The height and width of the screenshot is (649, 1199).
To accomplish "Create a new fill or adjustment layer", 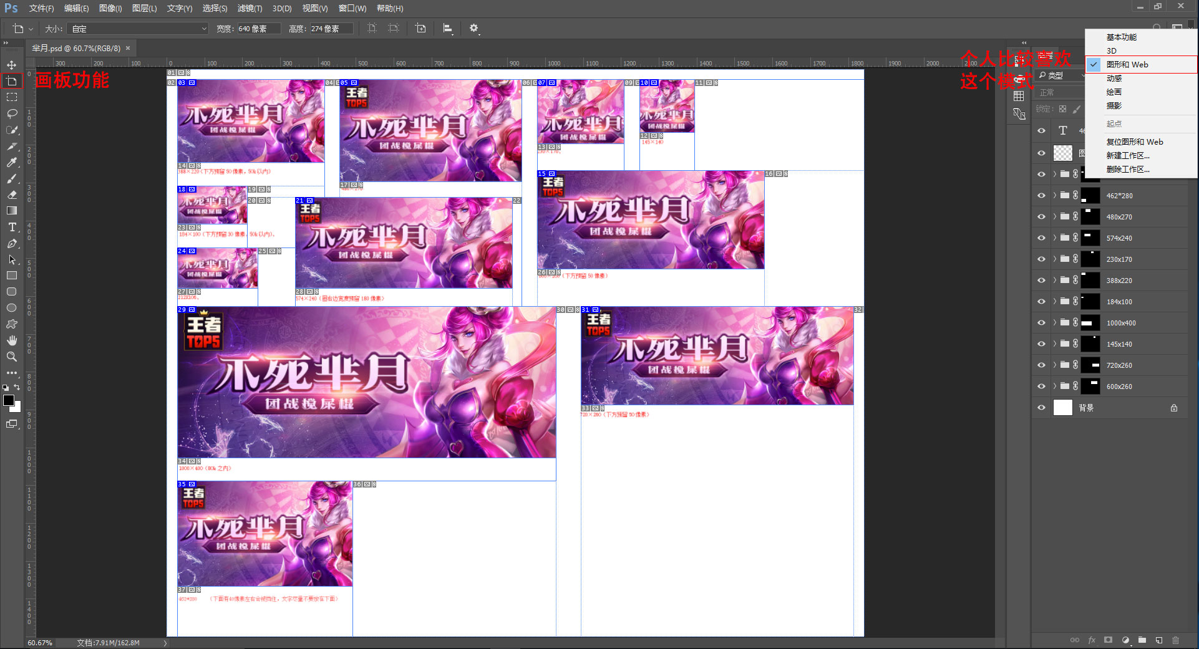I will pos(1125,640).
